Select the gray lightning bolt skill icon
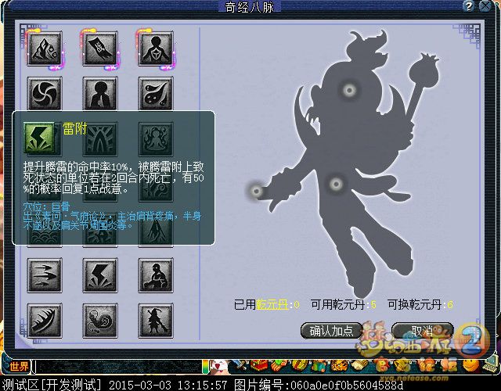501x391 pixels. [x=100, y=275]
